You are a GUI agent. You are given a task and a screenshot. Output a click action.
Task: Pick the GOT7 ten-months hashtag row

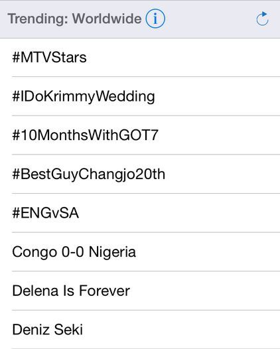pos(140,135)
